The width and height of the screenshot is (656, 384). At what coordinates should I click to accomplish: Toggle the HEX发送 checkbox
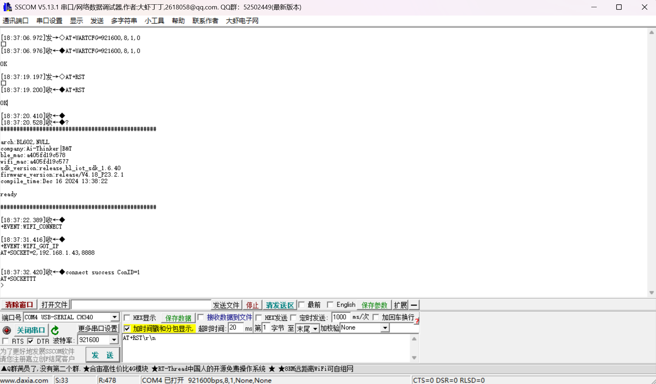259,318
